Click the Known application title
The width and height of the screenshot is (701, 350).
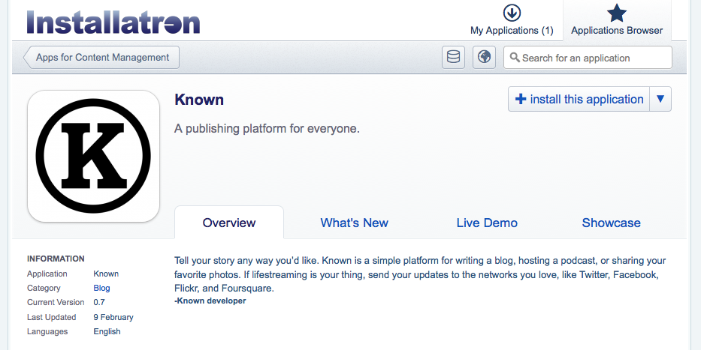coord(199,100)
